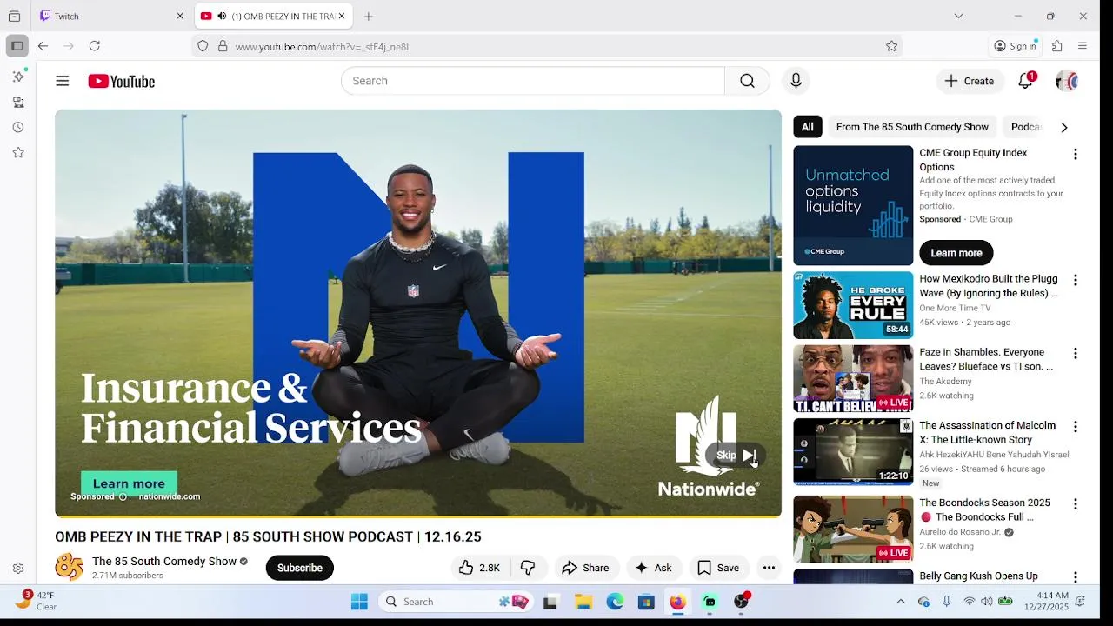Viewport: 1113px width, 626px height.
Task: Click Learn more on CME Group card
Action: click(x=956, y=253)
